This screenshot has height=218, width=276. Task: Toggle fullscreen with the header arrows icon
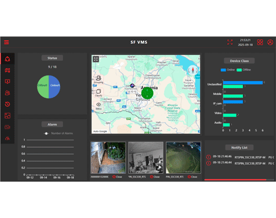pos(230,42)
